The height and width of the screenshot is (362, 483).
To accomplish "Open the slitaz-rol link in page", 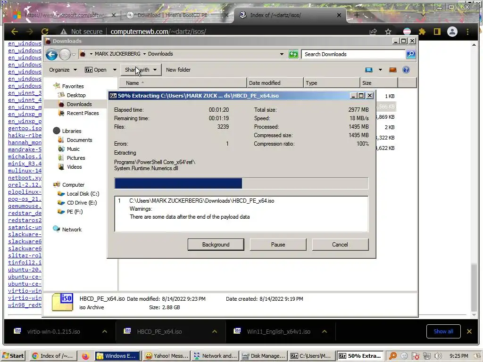I will pyautogui.click(x=25, y=255).
